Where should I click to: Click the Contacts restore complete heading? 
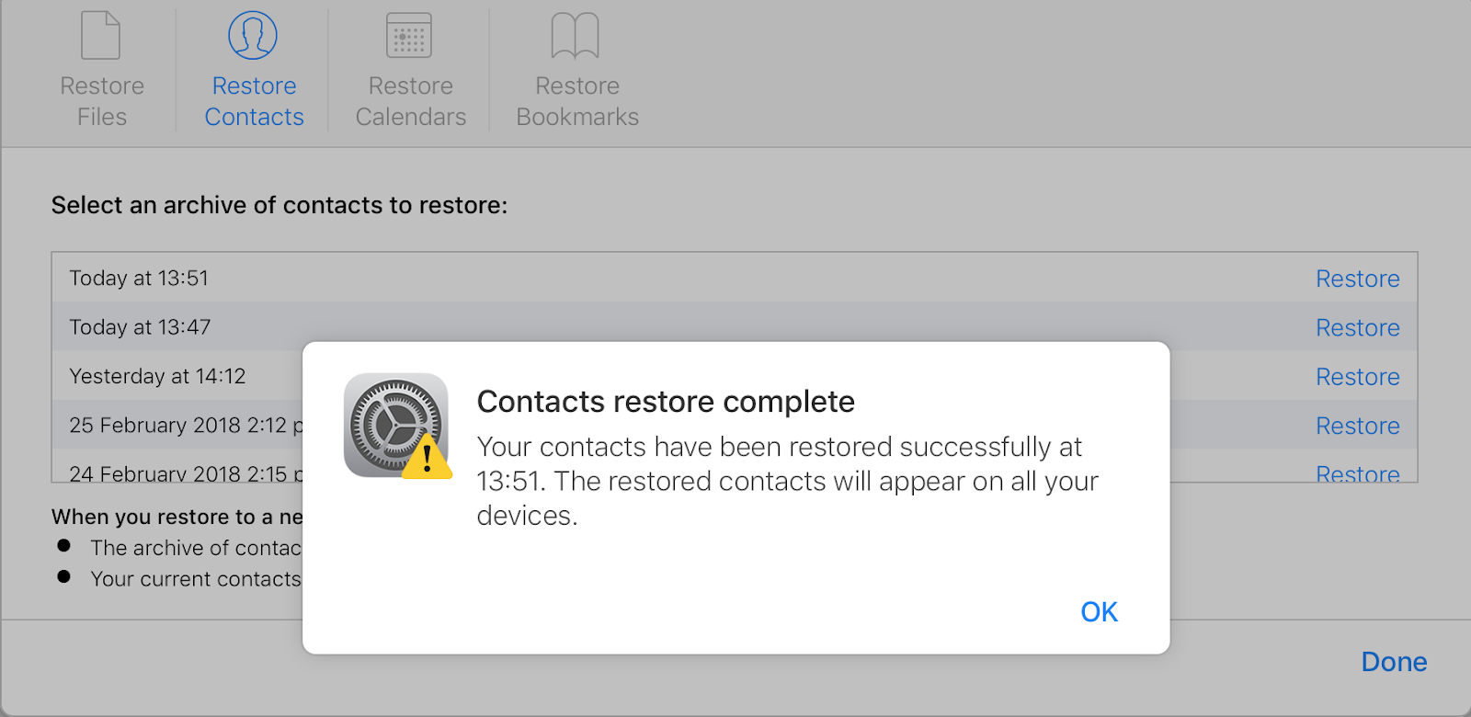point(666,402)
